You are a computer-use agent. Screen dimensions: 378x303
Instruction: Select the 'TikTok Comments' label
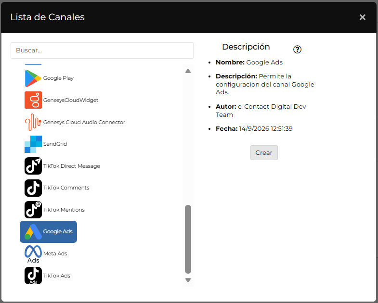(x=66, y=188)
